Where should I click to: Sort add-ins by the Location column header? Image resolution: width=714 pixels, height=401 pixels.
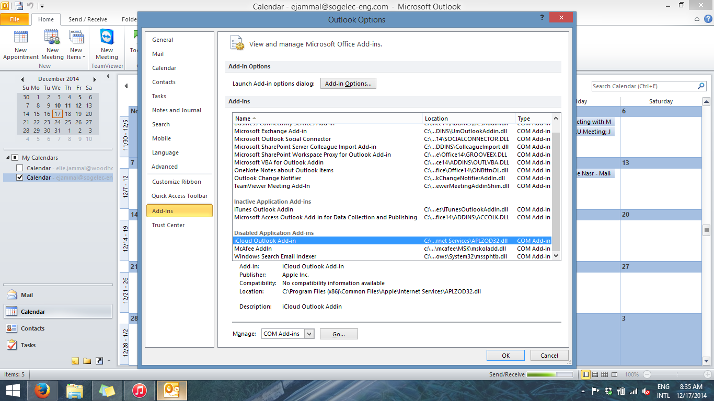tap(469, 119)
